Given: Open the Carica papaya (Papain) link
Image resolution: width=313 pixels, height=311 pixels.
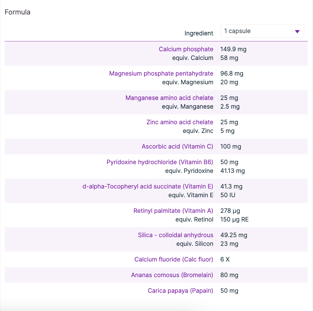Looking at the screenshot, I should (180, 291).
